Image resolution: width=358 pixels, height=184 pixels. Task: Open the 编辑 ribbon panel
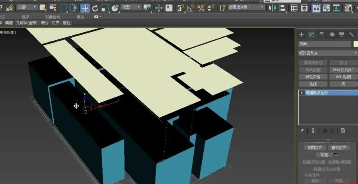(9, 23)
